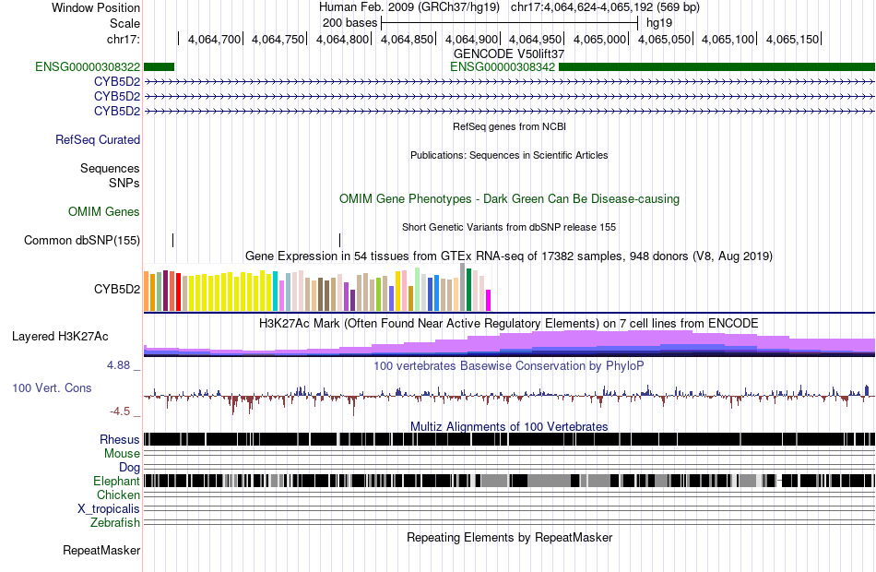Click the CYB5D2 GTEx expression label

click(117, 289)
